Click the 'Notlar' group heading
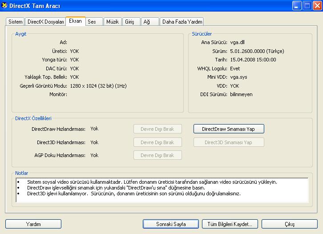 click(x=22, y=173)
